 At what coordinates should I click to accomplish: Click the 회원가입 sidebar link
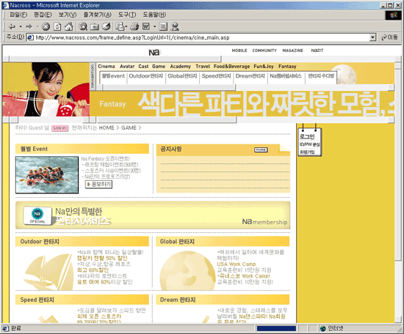click(307, 152)
